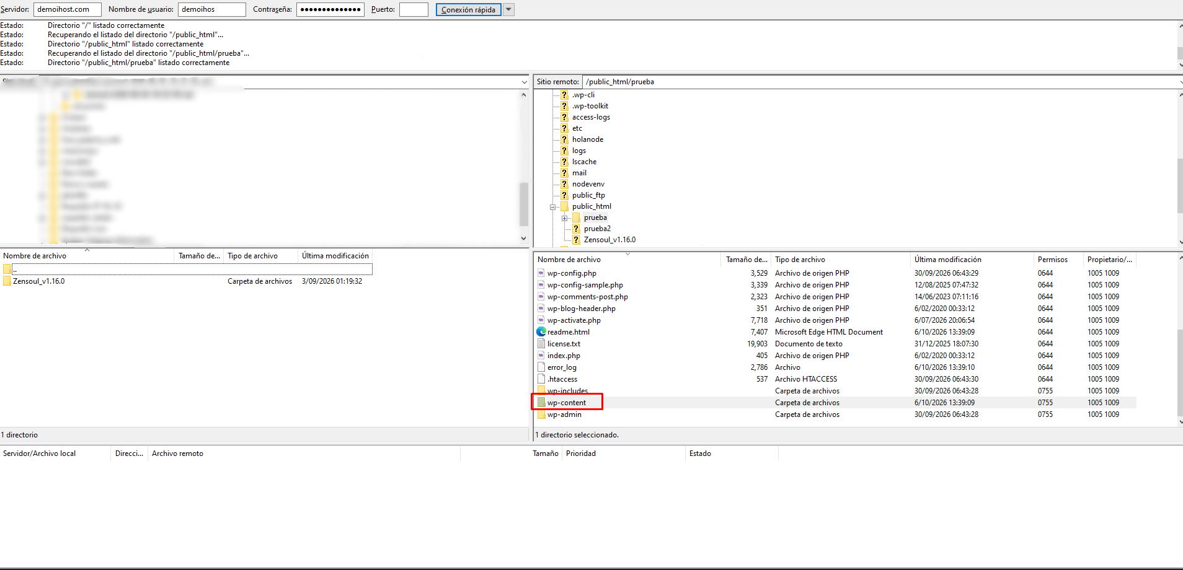Click the Servidor input field
The height and width of the screenshot is (570, 1183).
tap(68, 9)
